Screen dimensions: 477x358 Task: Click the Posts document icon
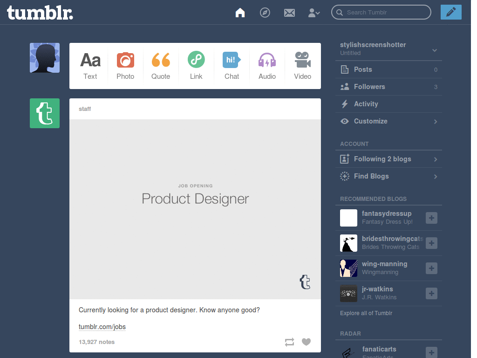pyautogui.click(x=344, y=69)
